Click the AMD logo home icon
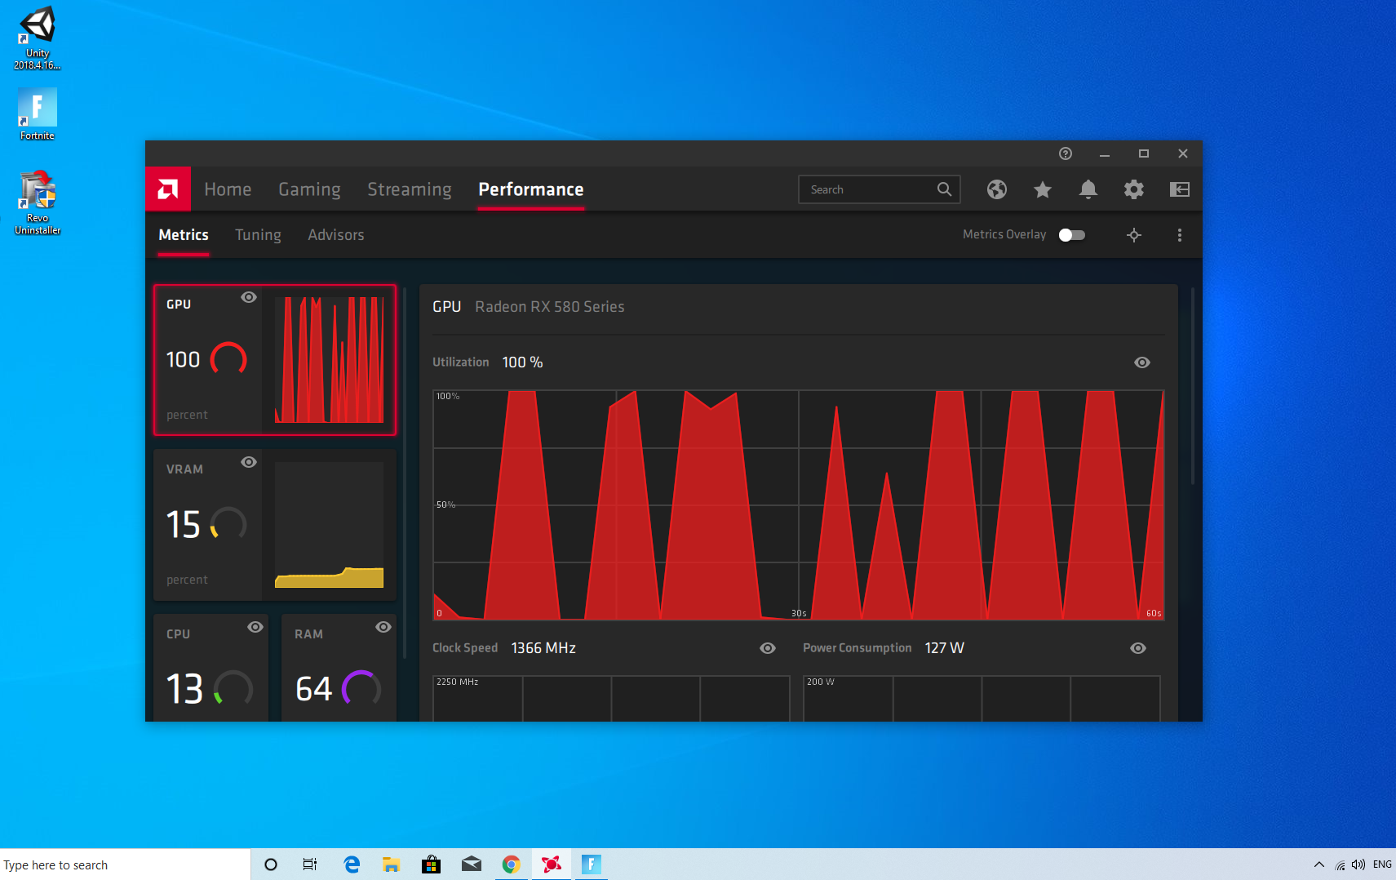 [x=168, y=189]
